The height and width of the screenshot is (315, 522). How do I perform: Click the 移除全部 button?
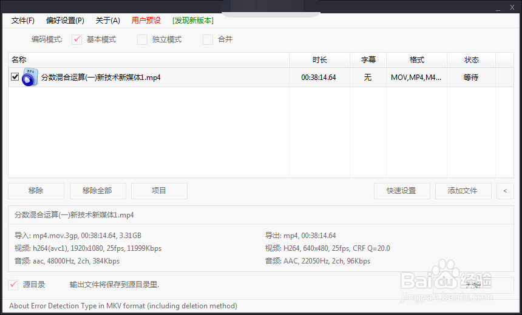point(98,191)
